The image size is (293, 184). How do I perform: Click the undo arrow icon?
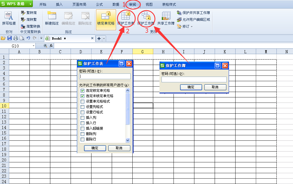[28, 38]
